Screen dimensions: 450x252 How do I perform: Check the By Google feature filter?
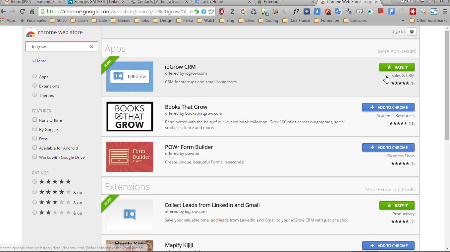(x=34, y=129)
